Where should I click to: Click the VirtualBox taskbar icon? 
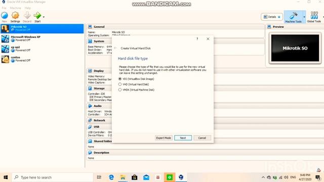(x=181, y=177)
